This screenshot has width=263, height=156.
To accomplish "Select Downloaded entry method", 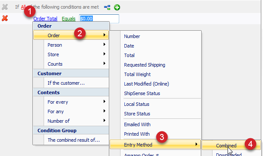I will coord(228,154).
